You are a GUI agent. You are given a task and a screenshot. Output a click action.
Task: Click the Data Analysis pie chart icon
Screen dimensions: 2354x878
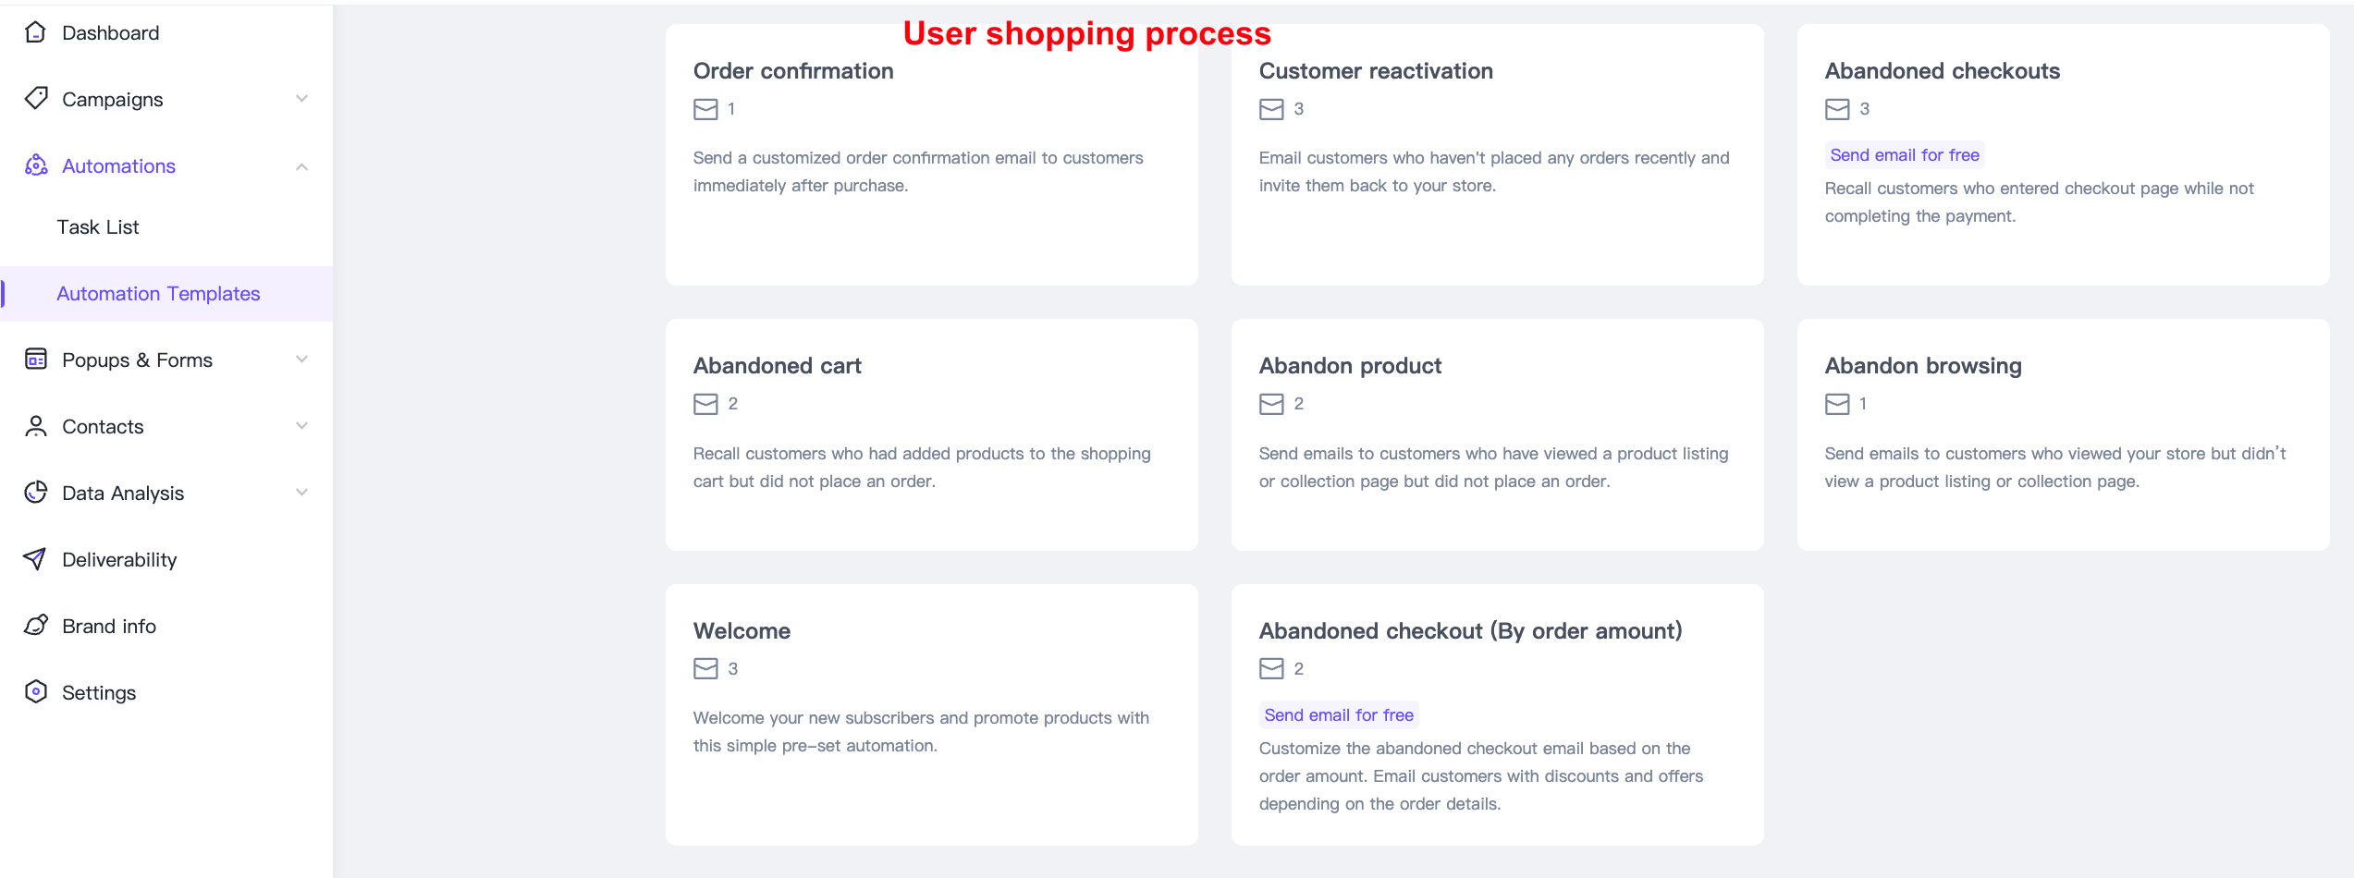pyautogui.click(x=36, y=493)
